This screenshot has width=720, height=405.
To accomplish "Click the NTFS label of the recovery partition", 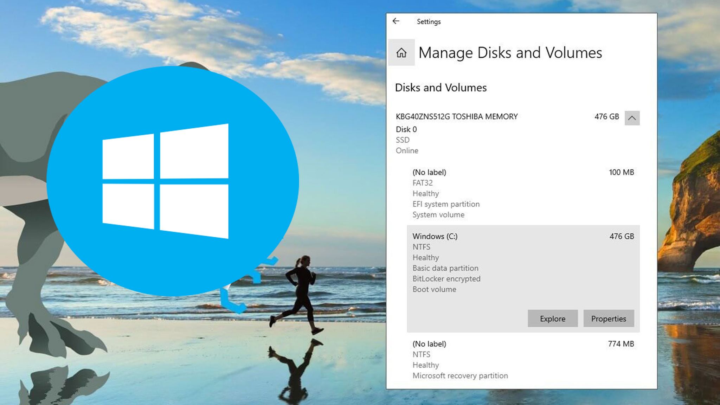I will pos(422,354).
